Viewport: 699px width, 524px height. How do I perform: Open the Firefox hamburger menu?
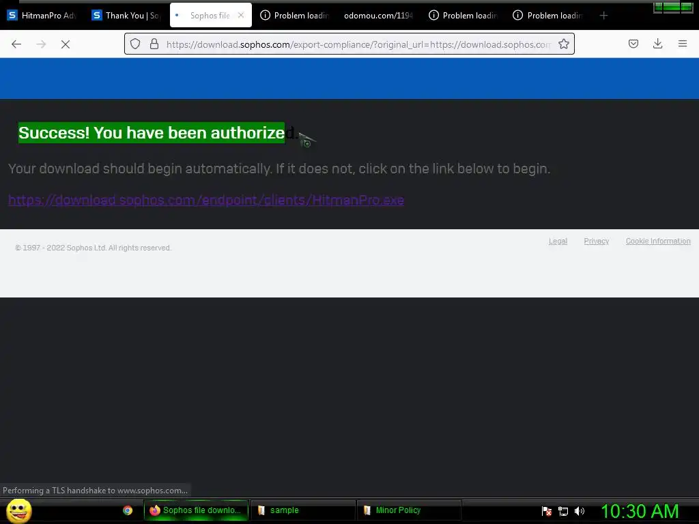coord(683,44)
